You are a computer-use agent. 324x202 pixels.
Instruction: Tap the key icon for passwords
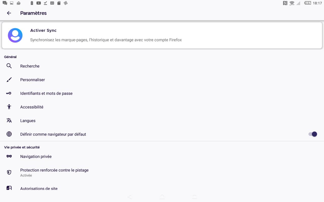click(x=9, y=93)
